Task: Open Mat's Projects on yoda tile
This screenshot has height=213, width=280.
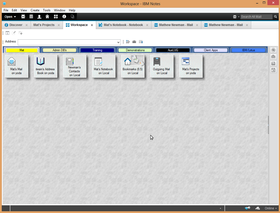Action: coord(191,66)
